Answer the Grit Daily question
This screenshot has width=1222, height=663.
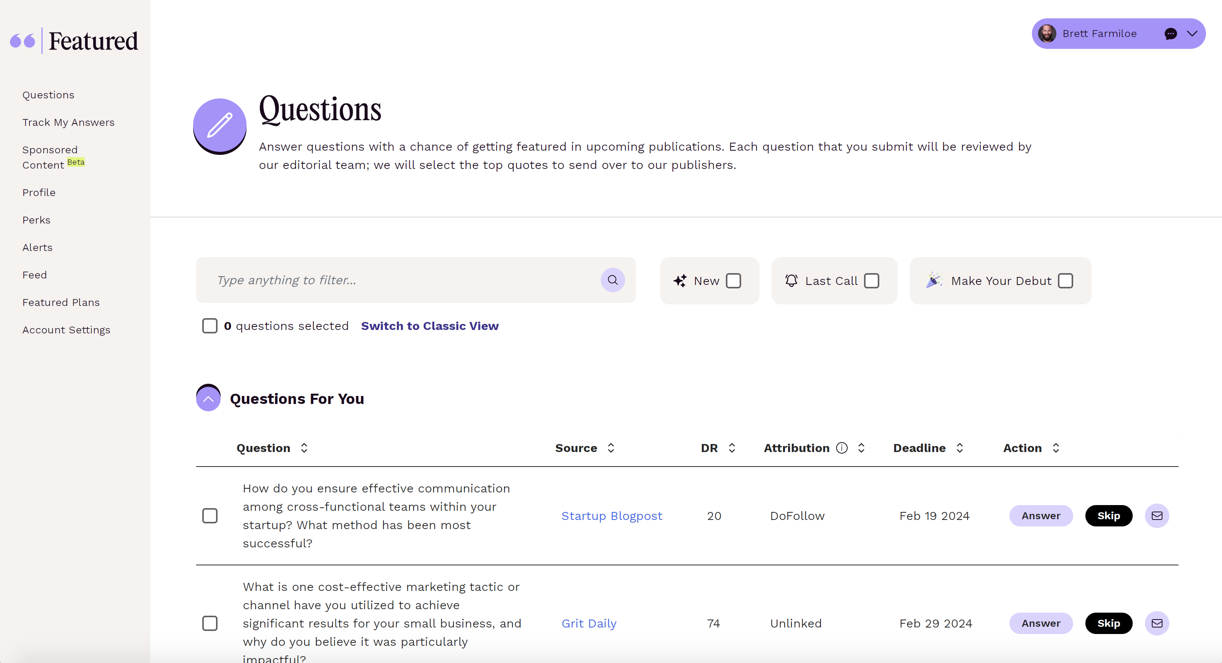[1041, 623]
